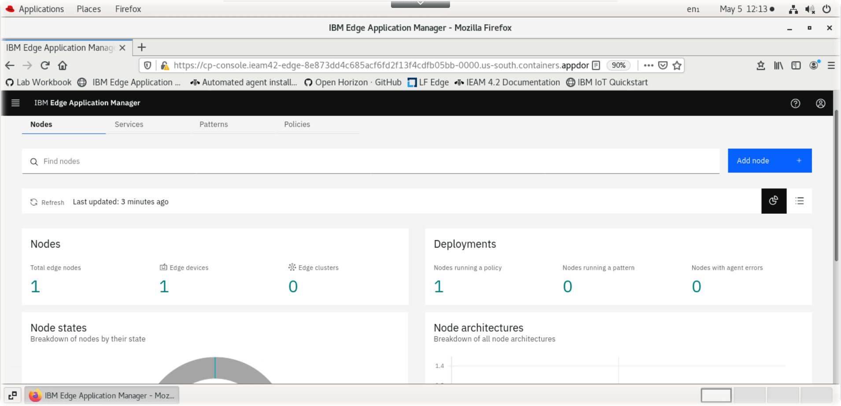Click Total edge nodes value 1
This screenshot has width=841, height=406.
click(35, 286)
